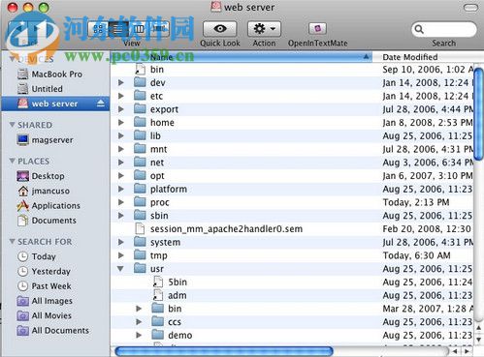Screen dimensions: 484x357
Task: Expand the lib folder
Action: [121, 135]
